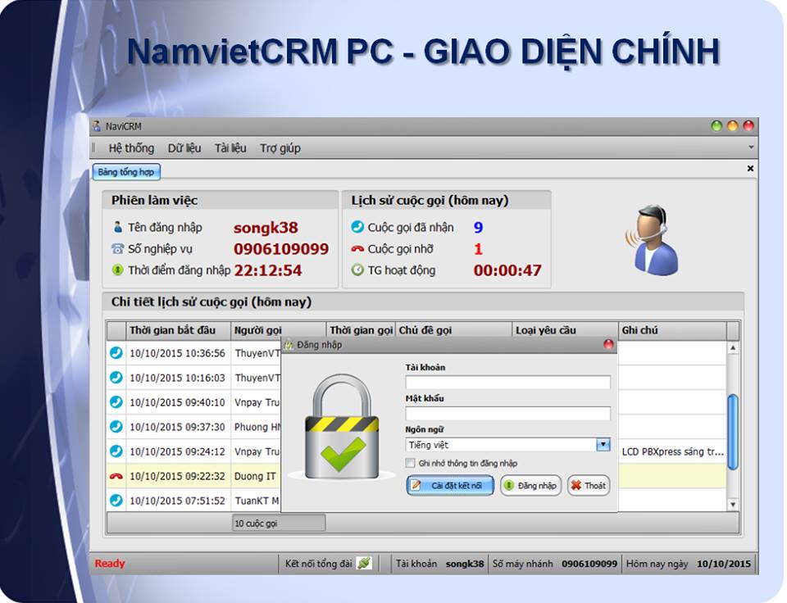Click the clock icon beside TG hoạt động
Image resolution: width=787 pixels, height=603 pixels.
coord(357,270)
